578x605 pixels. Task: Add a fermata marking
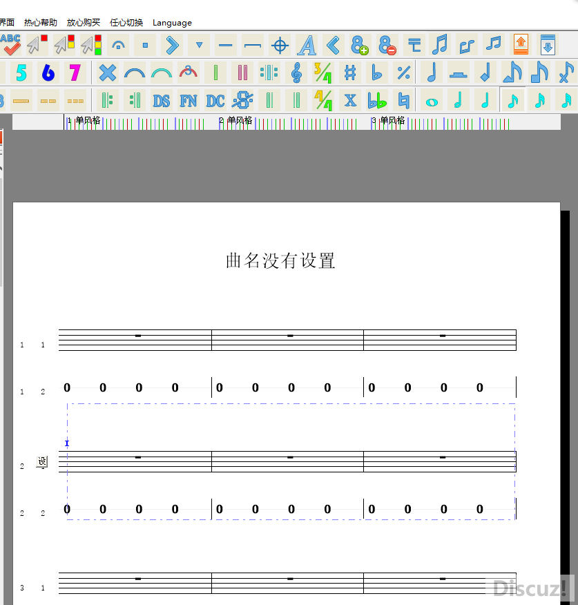(118, 45)
